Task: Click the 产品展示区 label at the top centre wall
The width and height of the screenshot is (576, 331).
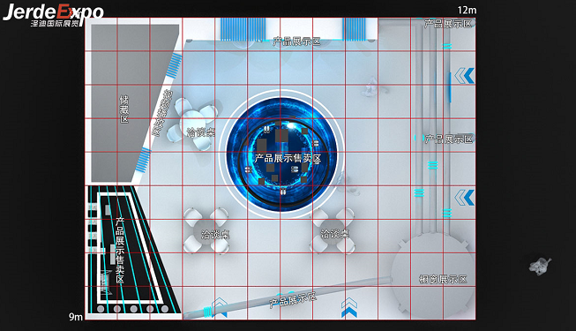Action: [296, 41]
